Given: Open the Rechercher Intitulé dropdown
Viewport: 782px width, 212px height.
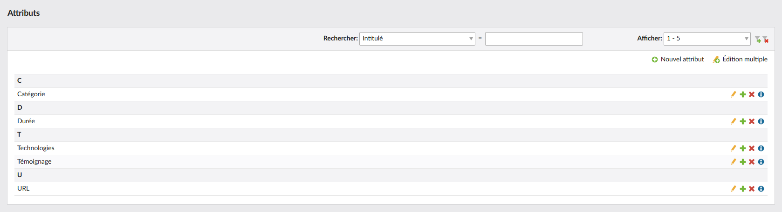Looking at the screenshot, I should (x=417, y=39).
